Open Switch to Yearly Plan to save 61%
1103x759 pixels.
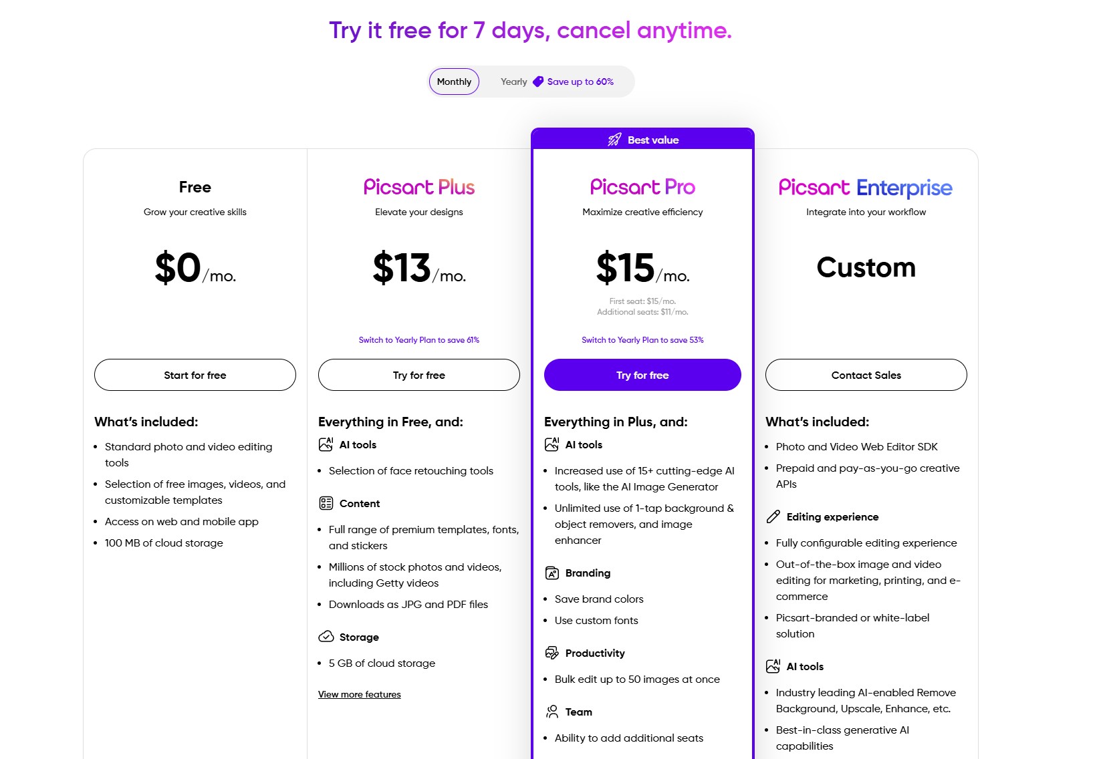(x=418, y=339)
